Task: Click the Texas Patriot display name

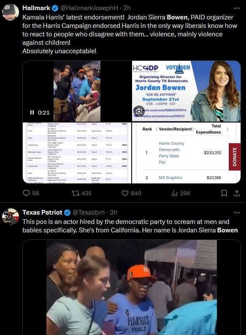Action: pos(42,212)
